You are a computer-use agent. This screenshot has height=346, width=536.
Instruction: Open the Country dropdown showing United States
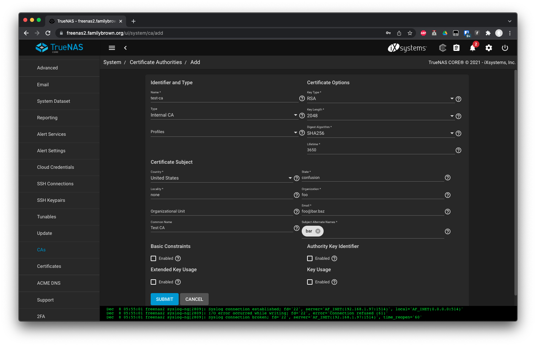221,178
